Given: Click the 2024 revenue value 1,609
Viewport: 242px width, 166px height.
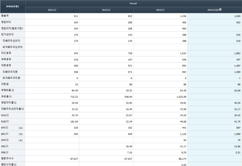Looking at the screenshot, I should click(x=237, y=16).
